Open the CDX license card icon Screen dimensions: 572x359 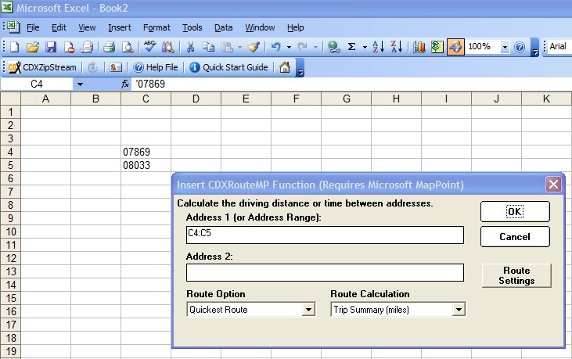point(116,67)
